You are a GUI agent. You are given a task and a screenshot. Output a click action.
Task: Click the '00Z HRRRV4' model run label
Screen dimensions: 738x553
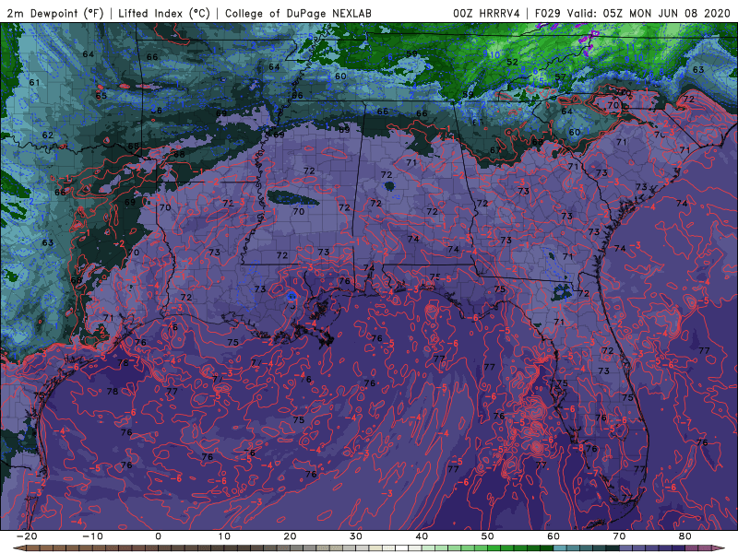pyautogui.click(x=486, y=13)
